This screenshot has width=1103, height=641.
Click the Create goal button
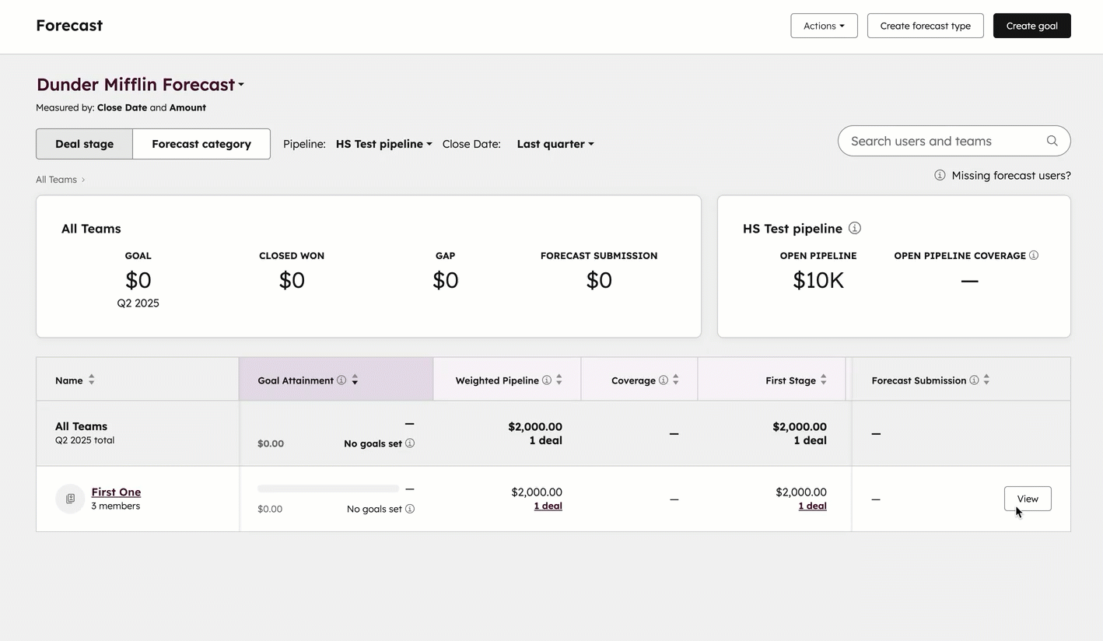click(1031, 26)
